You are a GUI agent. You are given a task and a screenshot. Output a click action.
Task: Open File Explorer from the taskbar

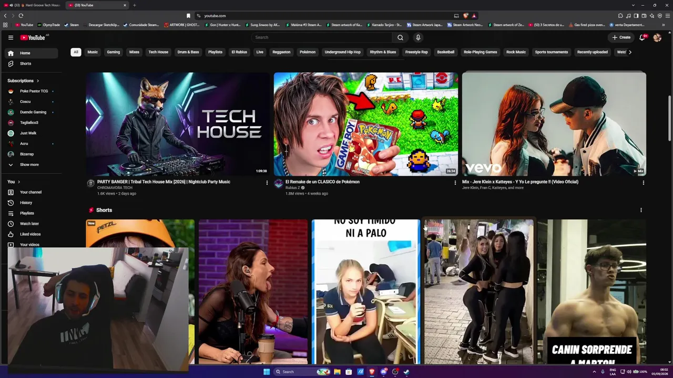point(337,372)
